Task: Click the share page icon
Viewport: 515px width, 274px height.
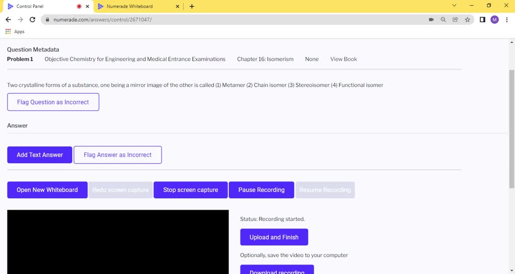Action: [x=455, y=20]
